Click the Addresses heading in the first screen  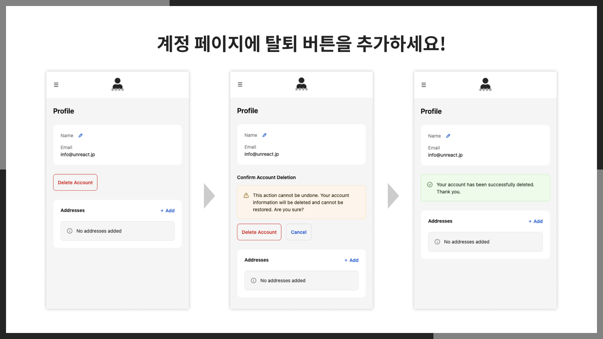(73, 210)
